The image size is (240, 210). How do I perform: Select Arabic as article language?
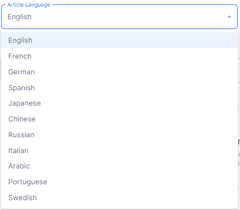click(x=119, y=166)
